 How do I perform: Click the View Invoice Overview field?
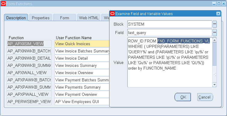point(82,73)
